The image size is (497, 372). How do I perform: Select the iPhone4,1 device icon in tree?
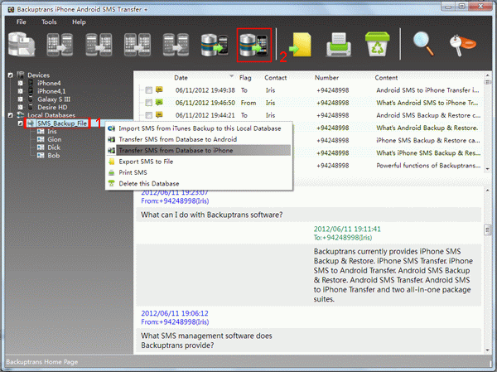pos(31,91)
